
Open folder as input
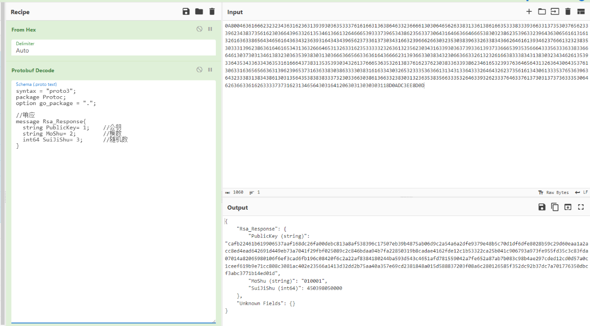pyautogui.click(x=542, y=12)
